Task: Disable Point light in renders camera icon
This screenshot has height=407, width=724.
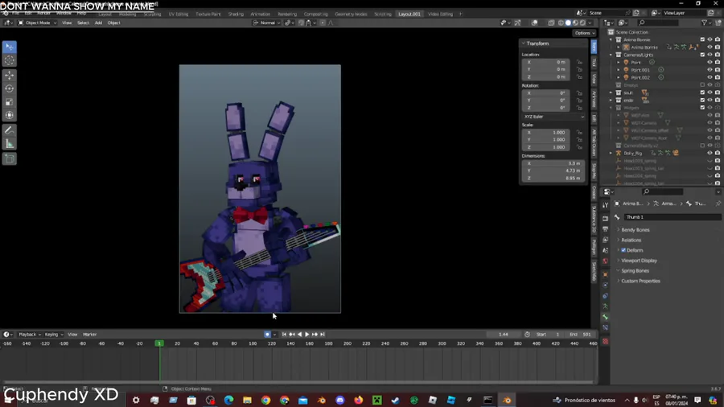Action: (x=717, y=62)
